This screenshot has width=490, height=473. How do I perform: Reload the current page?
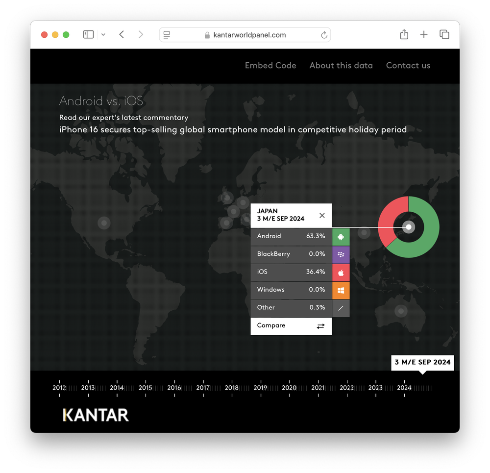click(324, 35)
